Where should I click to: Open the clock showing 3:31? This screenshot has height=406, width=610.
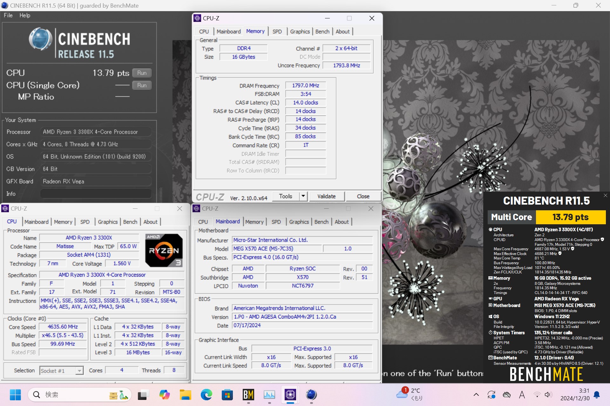(x=575, y=395)
